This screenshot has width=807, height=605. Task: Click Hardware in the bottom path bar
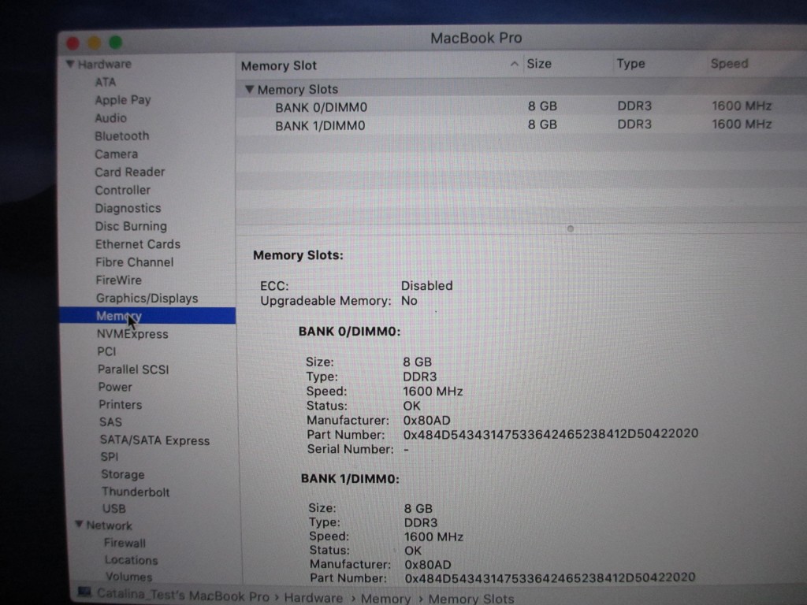coord(313,598)
